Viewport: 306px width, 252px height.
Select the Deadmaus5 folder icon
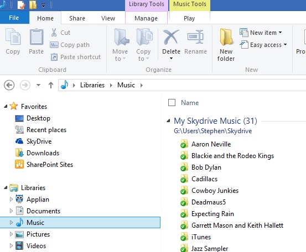(x=184, y=202)
